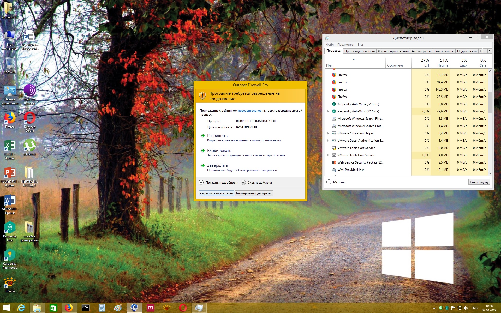501x313 pixels.
Task: Click the green arrow next to Разрешить
Action: [203, 136]
